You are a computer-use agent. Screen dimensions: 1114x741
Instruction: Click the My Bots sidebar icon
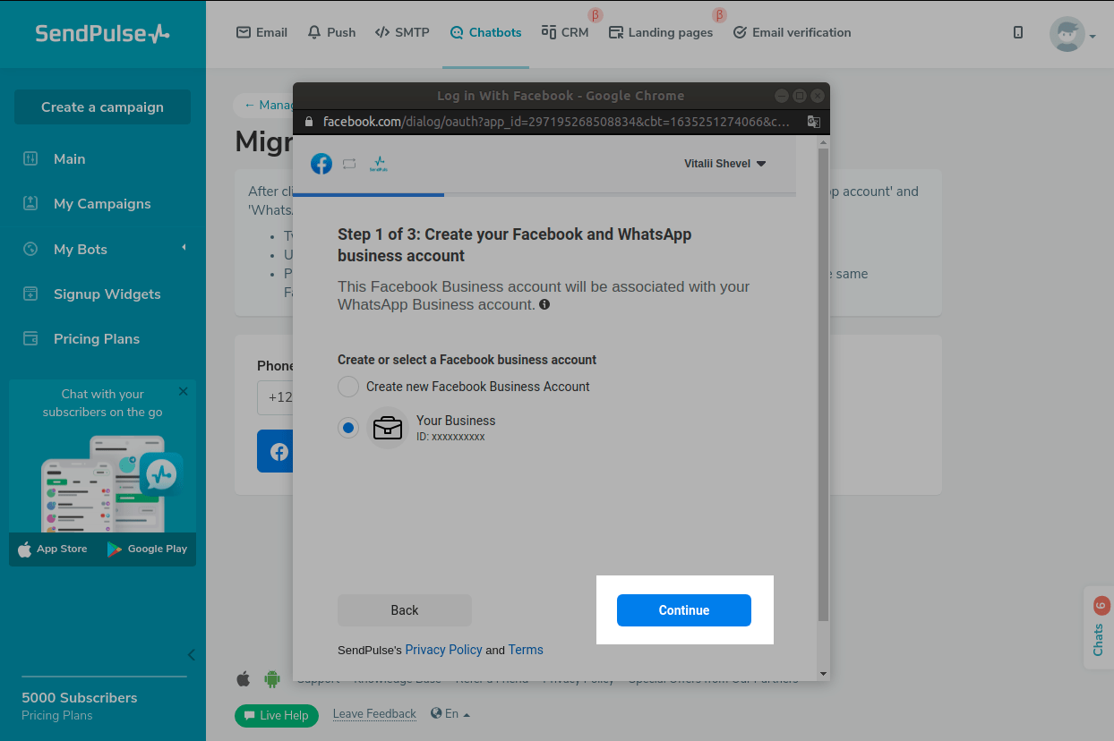(30, 249)
